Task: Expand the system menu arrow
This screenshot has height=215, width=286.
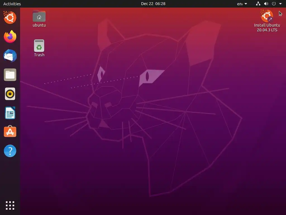Action: point(280,4)
